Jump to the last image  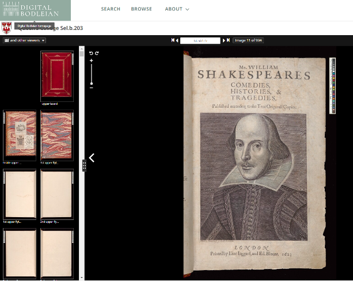click(228, 40)
